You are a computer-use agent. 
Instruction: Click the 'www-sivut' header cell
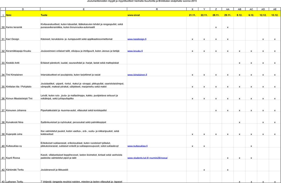[157, 13]
